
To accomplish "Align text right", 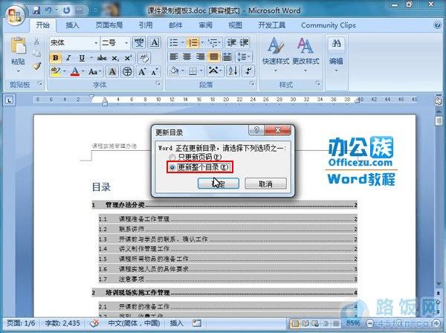I will coord(200,57).
